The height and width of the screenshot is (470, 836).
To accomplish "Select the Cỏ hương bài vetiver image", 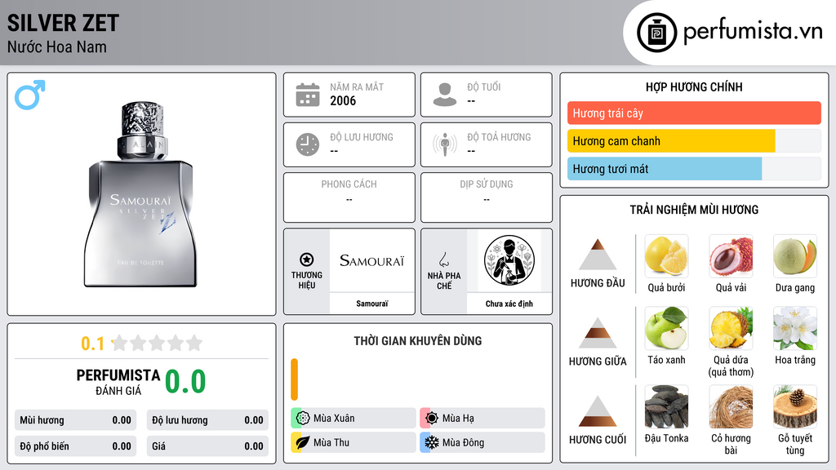I will 731,406.
